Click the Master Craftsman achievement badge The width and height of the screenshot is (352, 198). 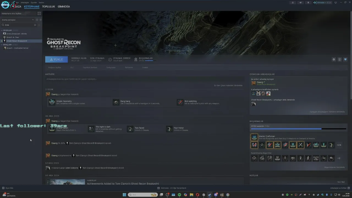point(254,137)
